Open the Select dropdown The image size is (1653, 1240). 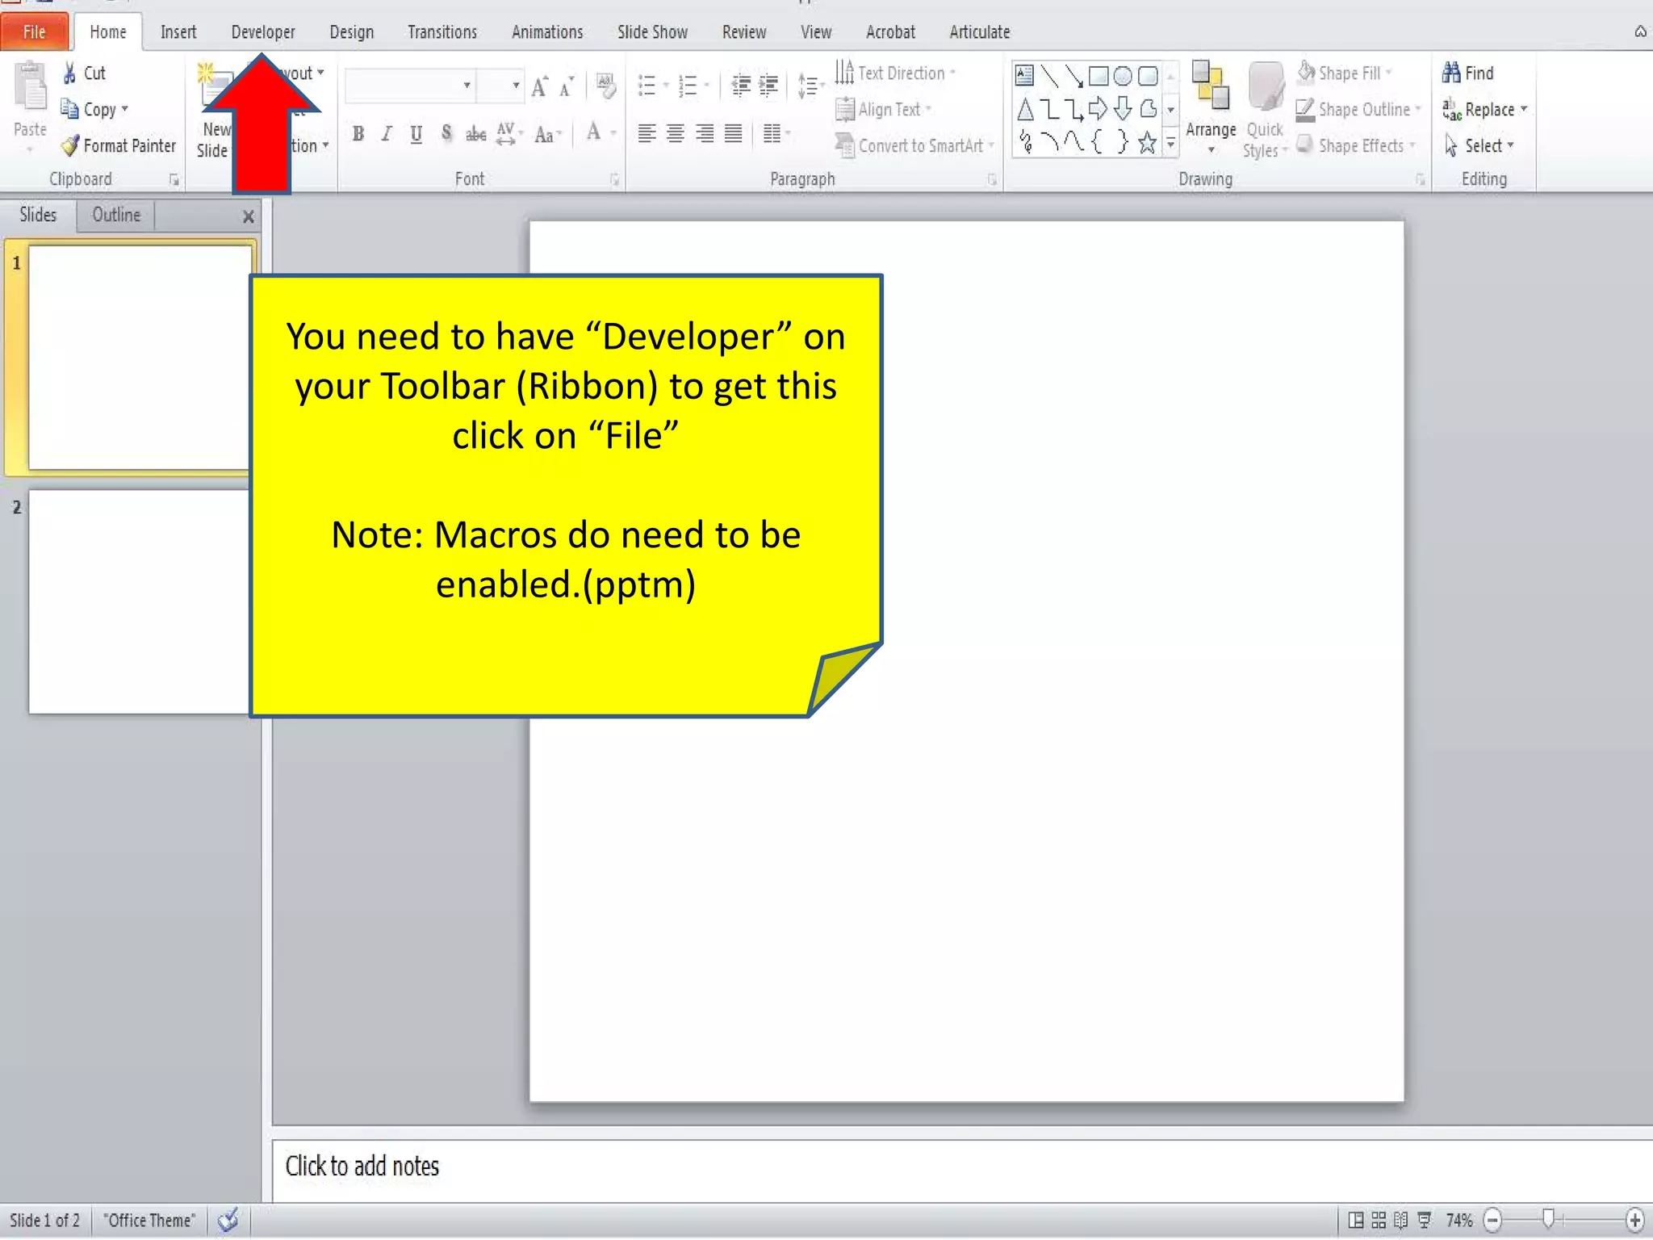point(1479,145)
